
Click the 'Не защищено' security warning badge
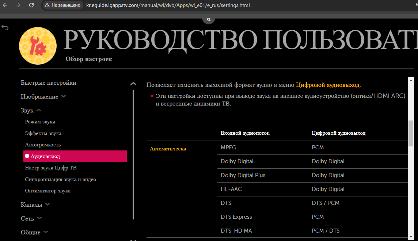pyautogui.click(x=62, y=5)
